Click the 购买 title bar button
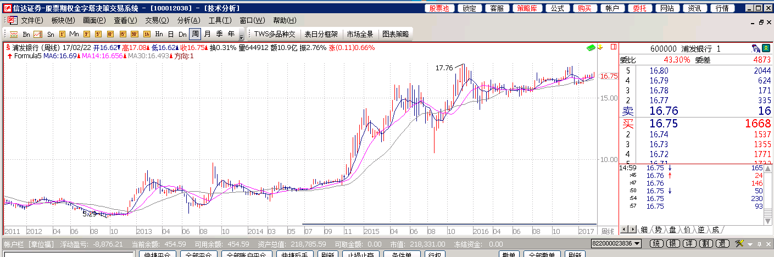 click(x=585, y=8)
